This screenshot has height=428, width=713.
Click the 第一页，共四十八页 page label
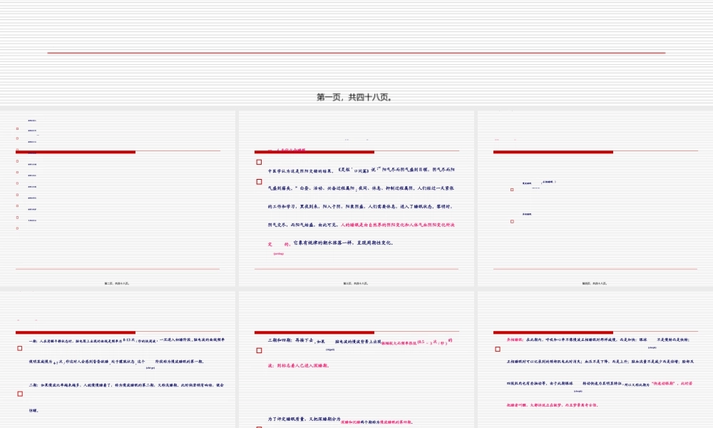coord(354,98)
